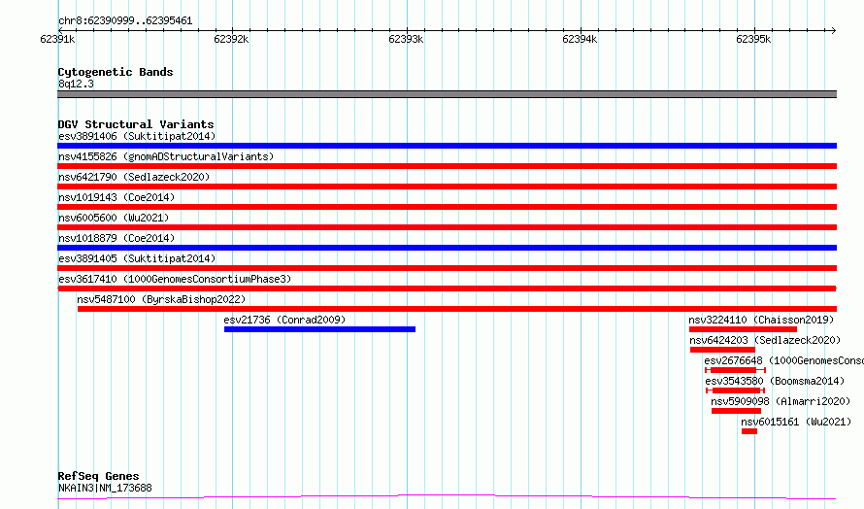Viewport: 864px width, 509px height.
Task: Click the 62395k ruler tick label
Action: [x=753, y=39]
